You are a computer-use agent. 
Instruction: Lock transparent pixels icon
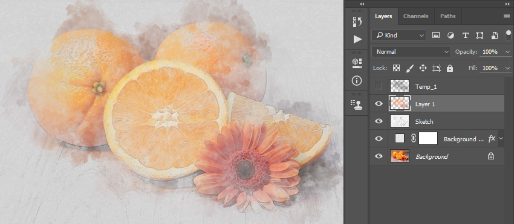(397, 68)
